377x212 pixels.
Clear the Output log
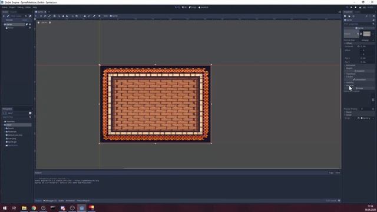[338, 173]
